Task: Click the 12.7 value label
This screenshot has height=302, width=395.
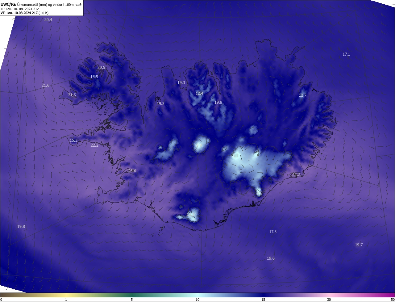Action: pos(303,95)
